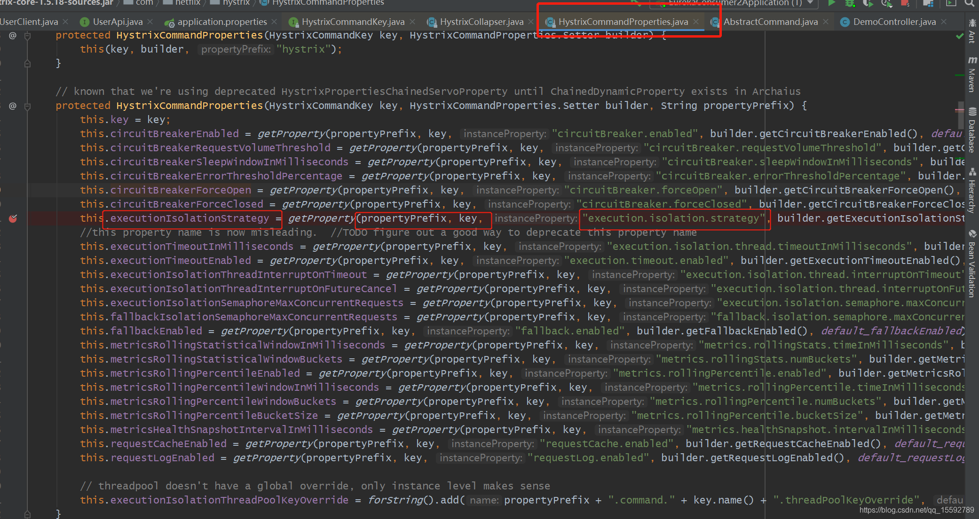Collapse the first constructor fold marker

(28, 36)
